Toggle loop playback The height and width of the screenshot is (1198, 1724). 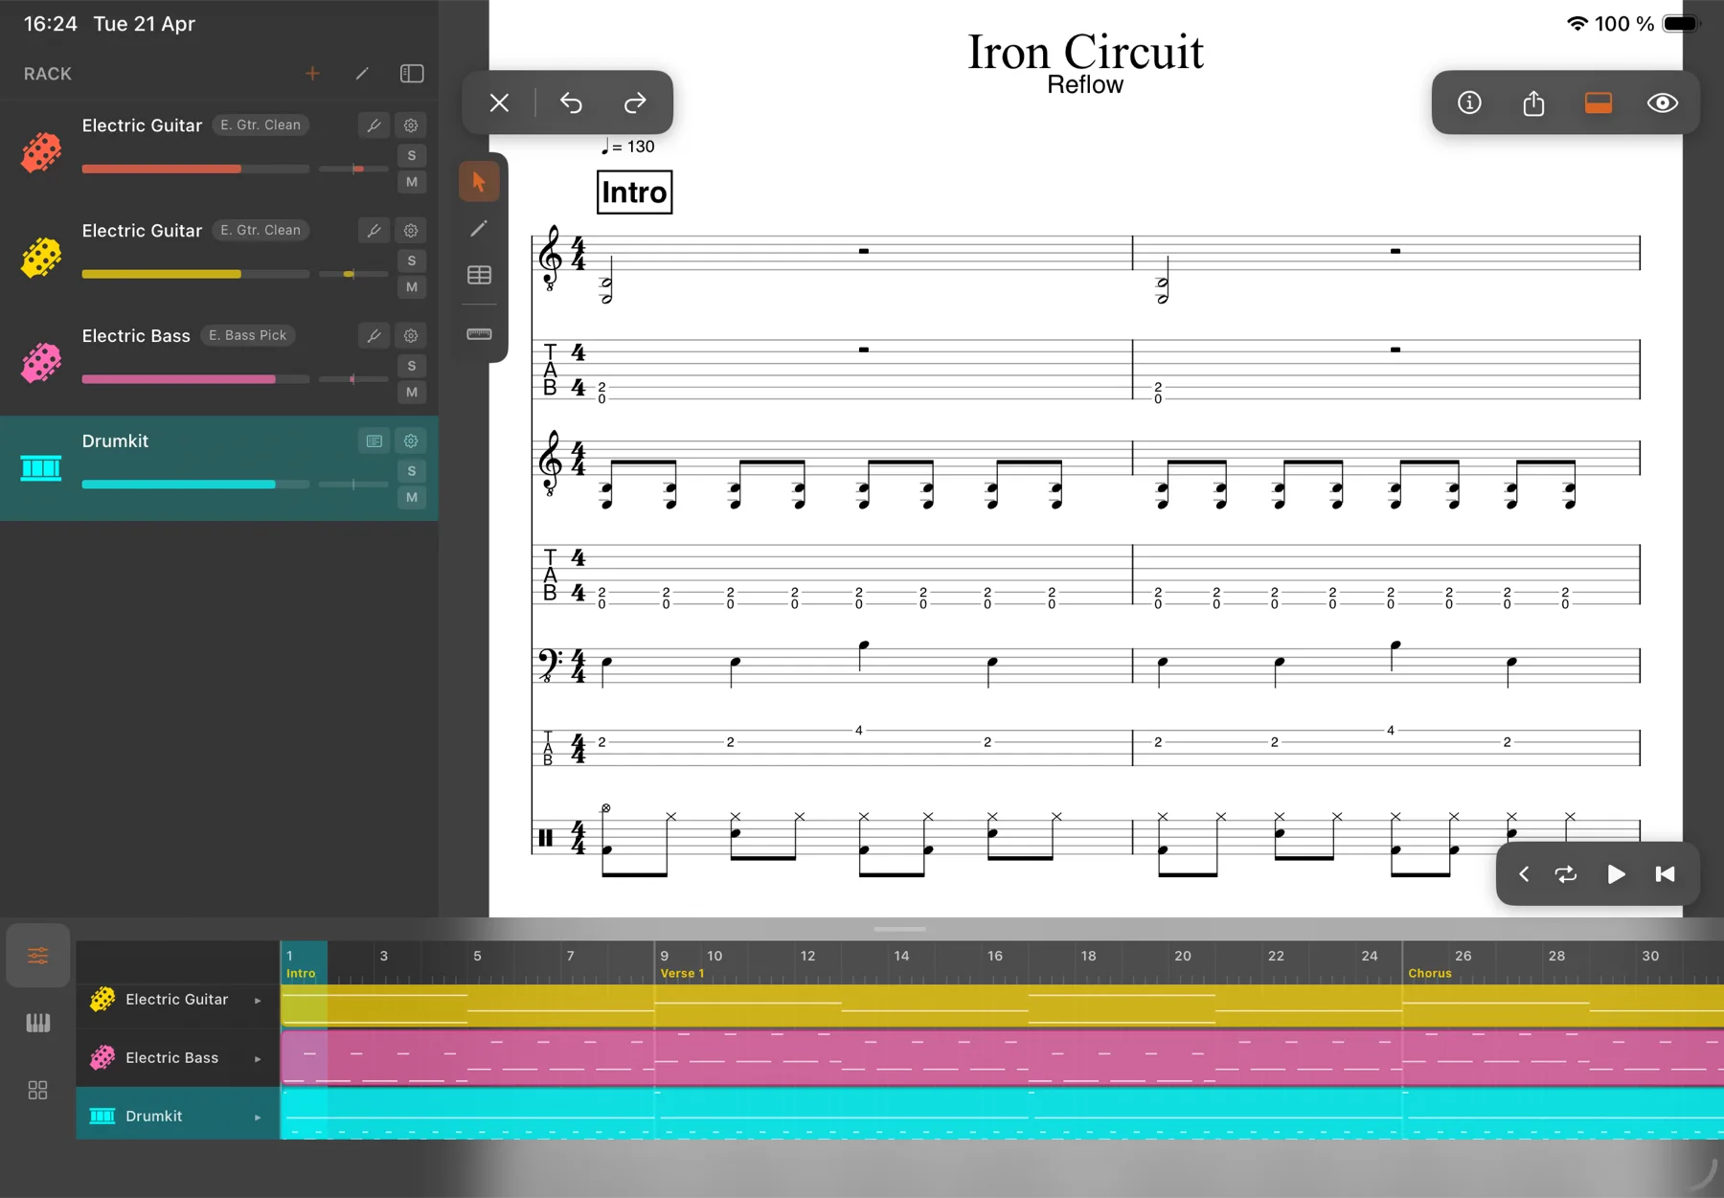pyautogui.click(x=1566, y=874)
